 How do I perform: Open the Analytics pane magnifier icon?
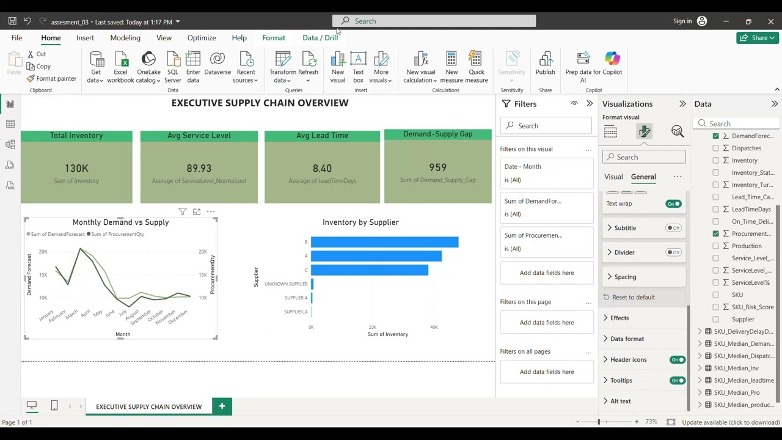coord(678,131)
